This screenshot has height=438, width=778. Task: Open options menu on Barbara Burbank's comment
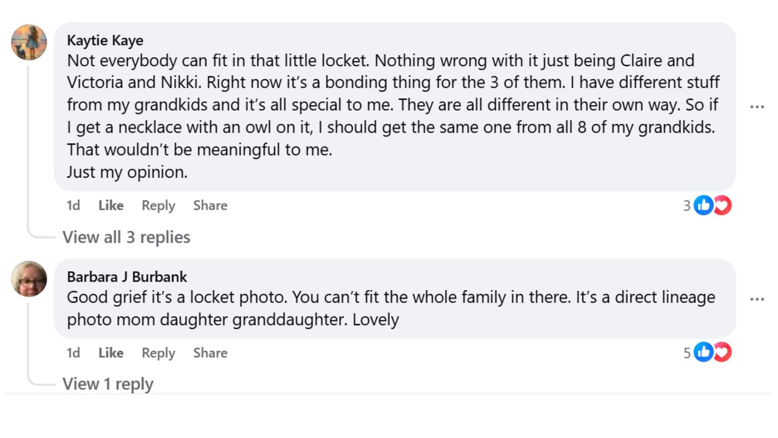click(x=757, y=299)
